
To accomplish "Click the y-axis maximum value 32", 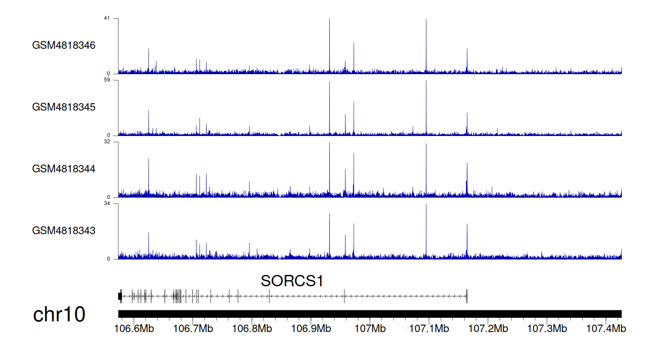I will 107,142.
